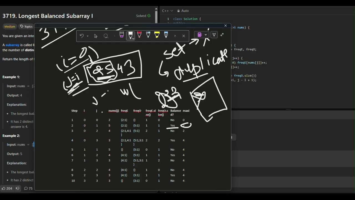This screenshot has width=355, height=200.
Task: Select the yellow highlighter
Action: coord(157,35)
